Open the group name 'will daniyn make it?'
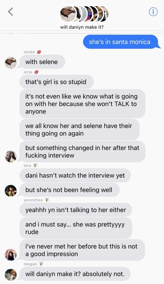The width and height of the screenshot is (164, 284). click(82, 27)
